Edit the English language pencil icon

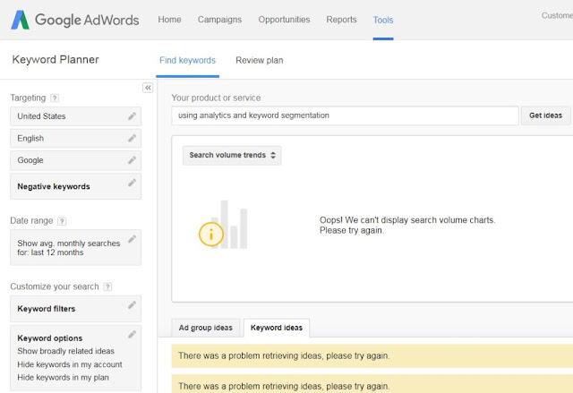click(x=132, y=138)
